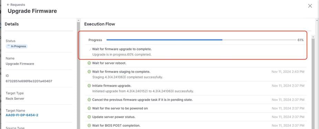Click green check beside firmware staging step
Viewport: 319px width, 129px height.
pyautogui.click(x=89, y=72)
